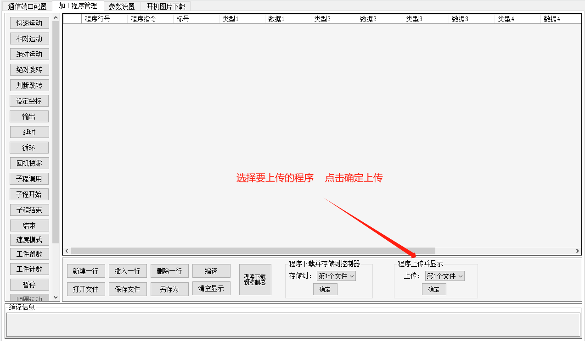585x341 pixels.
Task: Click the 工件计数 button
Action: click(x=29, y=269)
